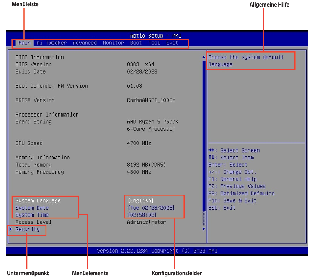Select the Main menu tab
This screenshot has width=312, height=279.
(25, 43)
